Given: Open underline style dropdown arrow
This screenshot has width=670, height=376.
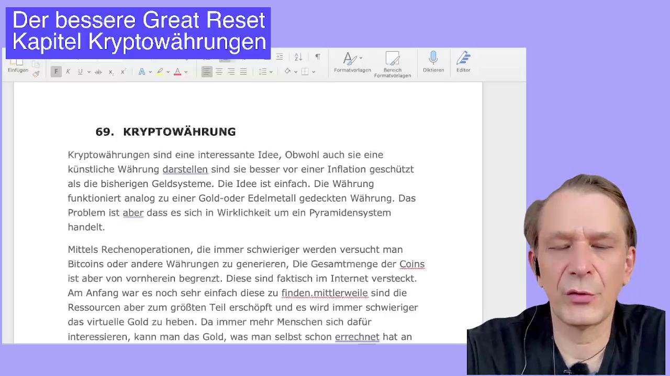Looking at the screenshot, I should 89,72.
